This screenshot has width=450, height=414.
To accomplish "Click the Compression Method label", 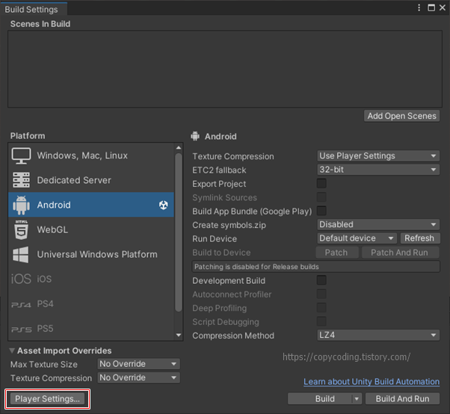I will coord(233,336).
